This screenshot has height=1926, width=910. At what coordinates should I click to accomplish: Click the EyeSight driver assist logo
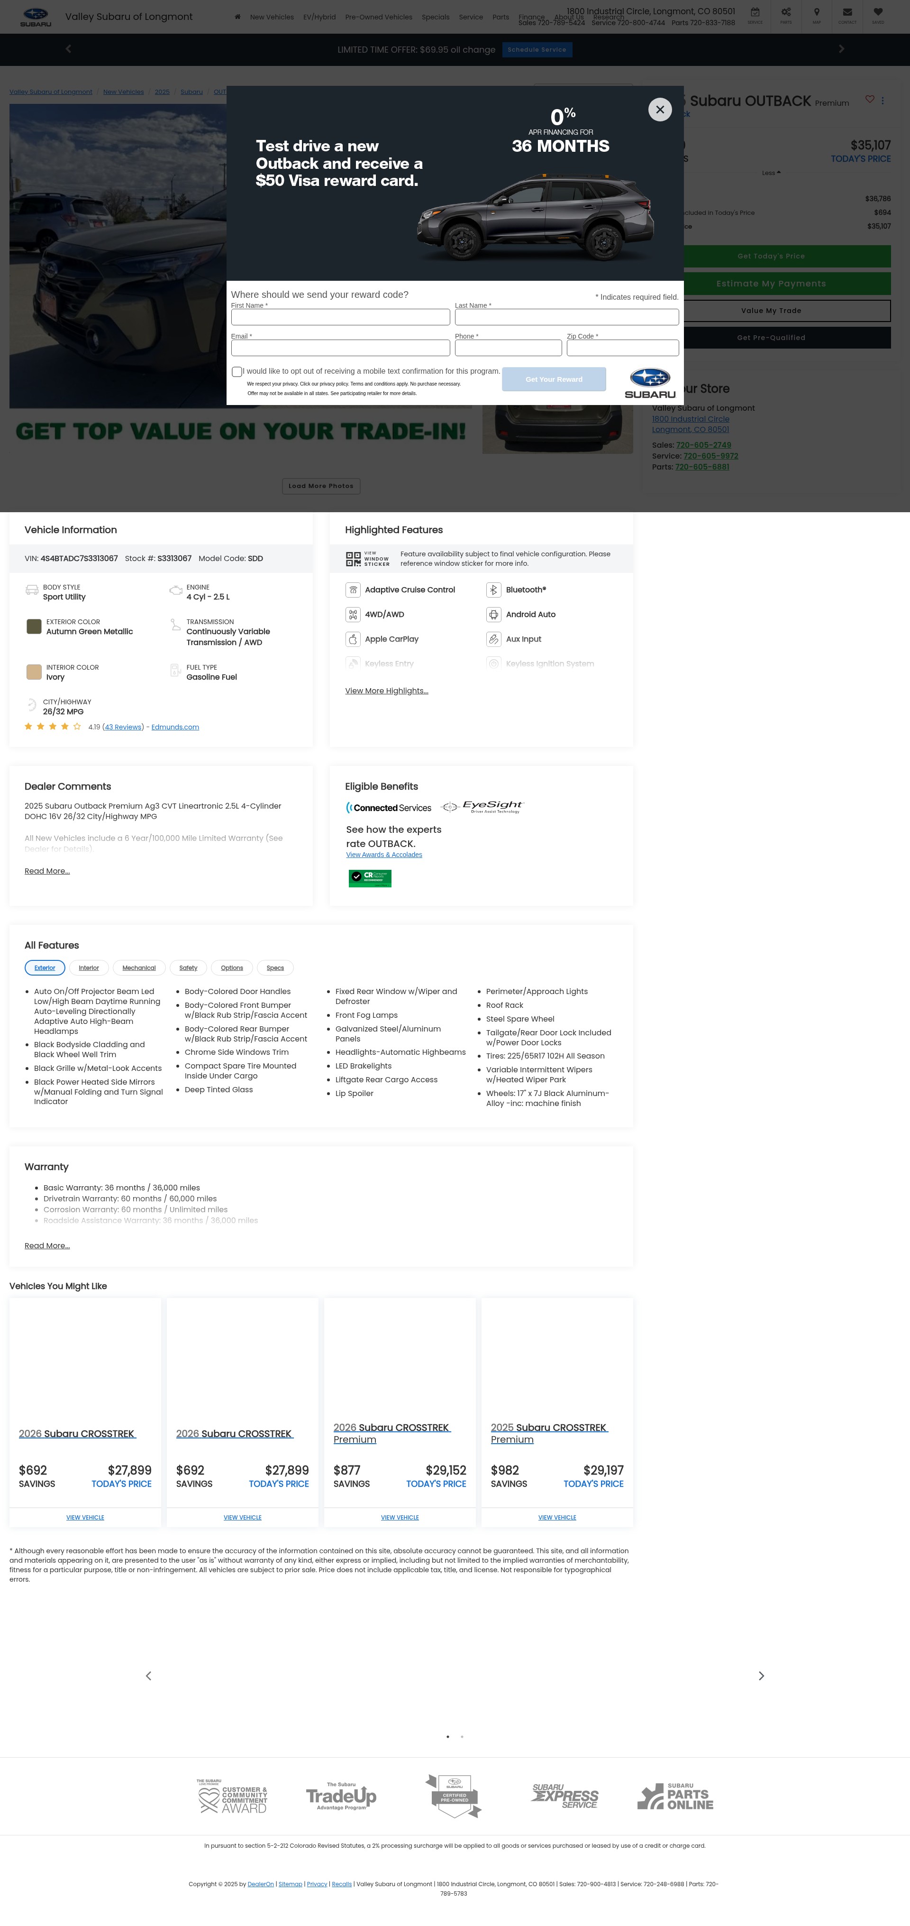[x=482, y=807]
